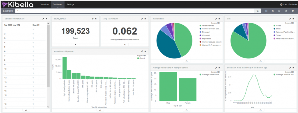
Task: Expand the spy panel under Avg Tax Amount
Action: (x=125, y=45)
